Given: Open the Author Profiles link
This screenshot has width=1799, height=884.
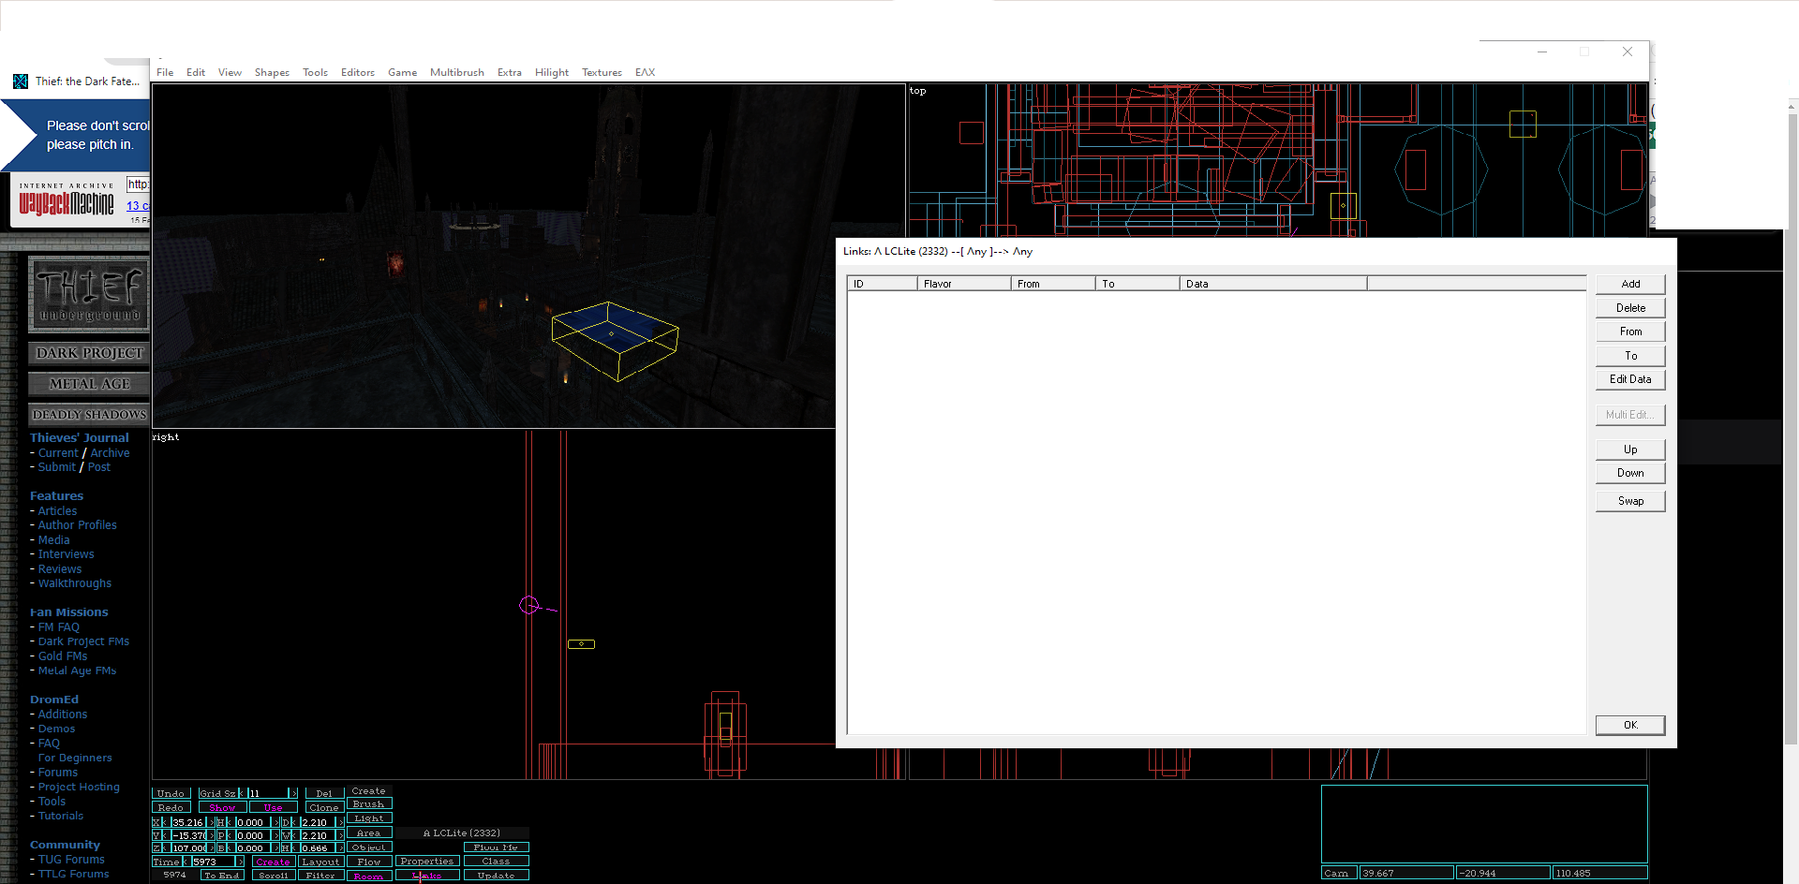Looking at the screenshot, I should point(78,525).
